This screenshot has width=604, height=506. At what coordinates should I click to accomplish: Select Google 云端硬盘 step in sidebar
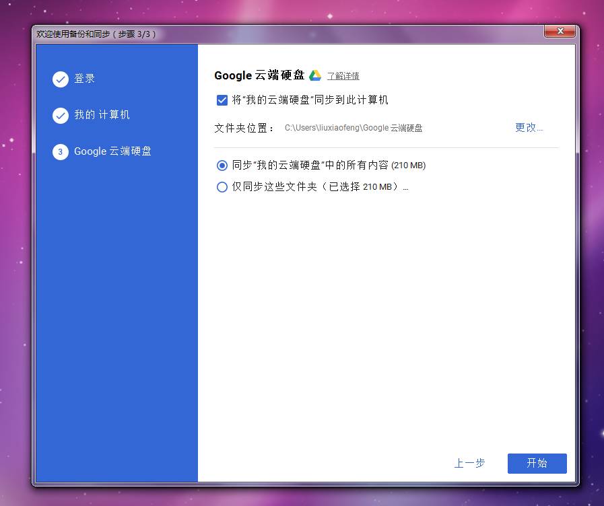(x=112, y=151)
